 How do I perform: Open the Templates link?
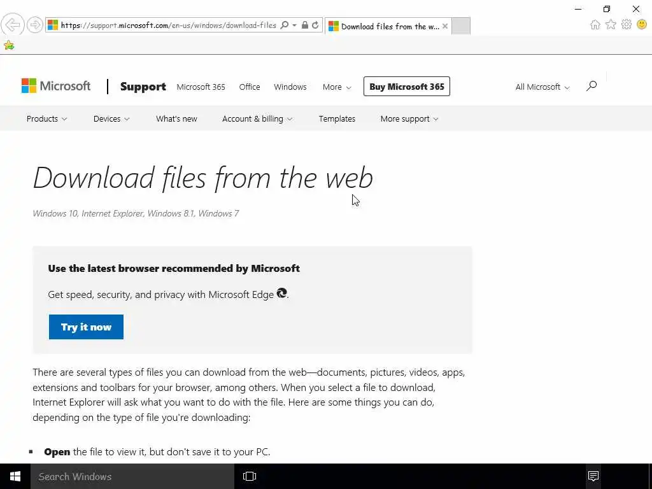tap(337, 119)
